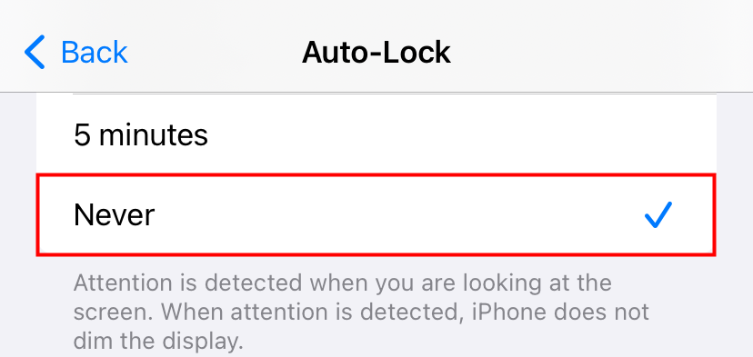Screen dimensions: 753x357
Task: Choose the Never auto-lock option
Action: [376, 214]
